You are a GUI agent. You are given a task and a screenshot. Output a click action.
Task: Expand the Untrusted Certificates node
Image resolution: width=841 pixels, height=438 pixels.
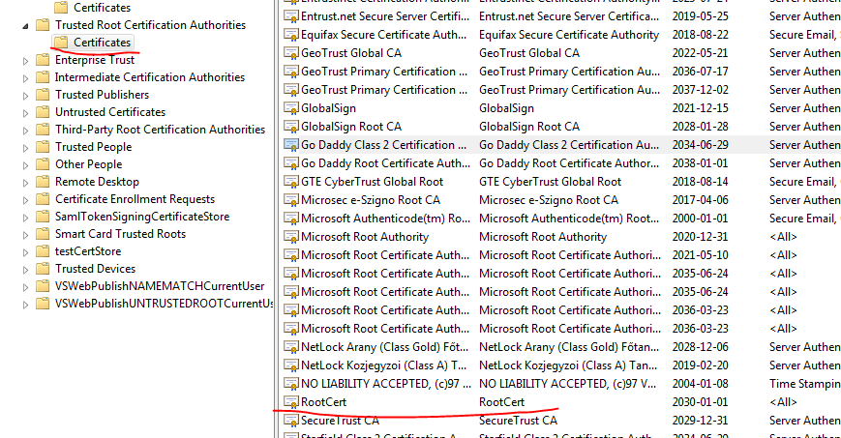[x=25, y=112]
